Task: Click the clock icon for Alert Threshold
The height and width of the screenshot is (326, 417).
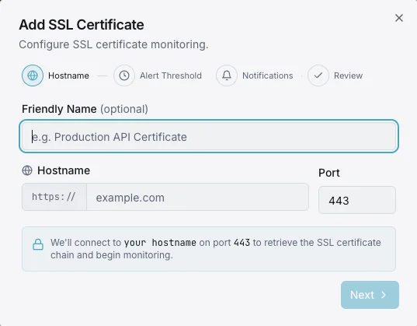Action: (124, 75)
